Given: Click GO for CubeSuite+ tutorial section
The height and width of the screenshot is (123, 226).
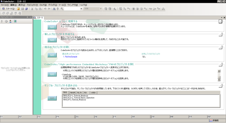Looking at the screenshot, I should coord(52,27).
